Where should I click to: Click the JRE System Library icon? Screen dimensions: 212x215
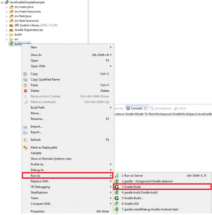pos(11,25)
